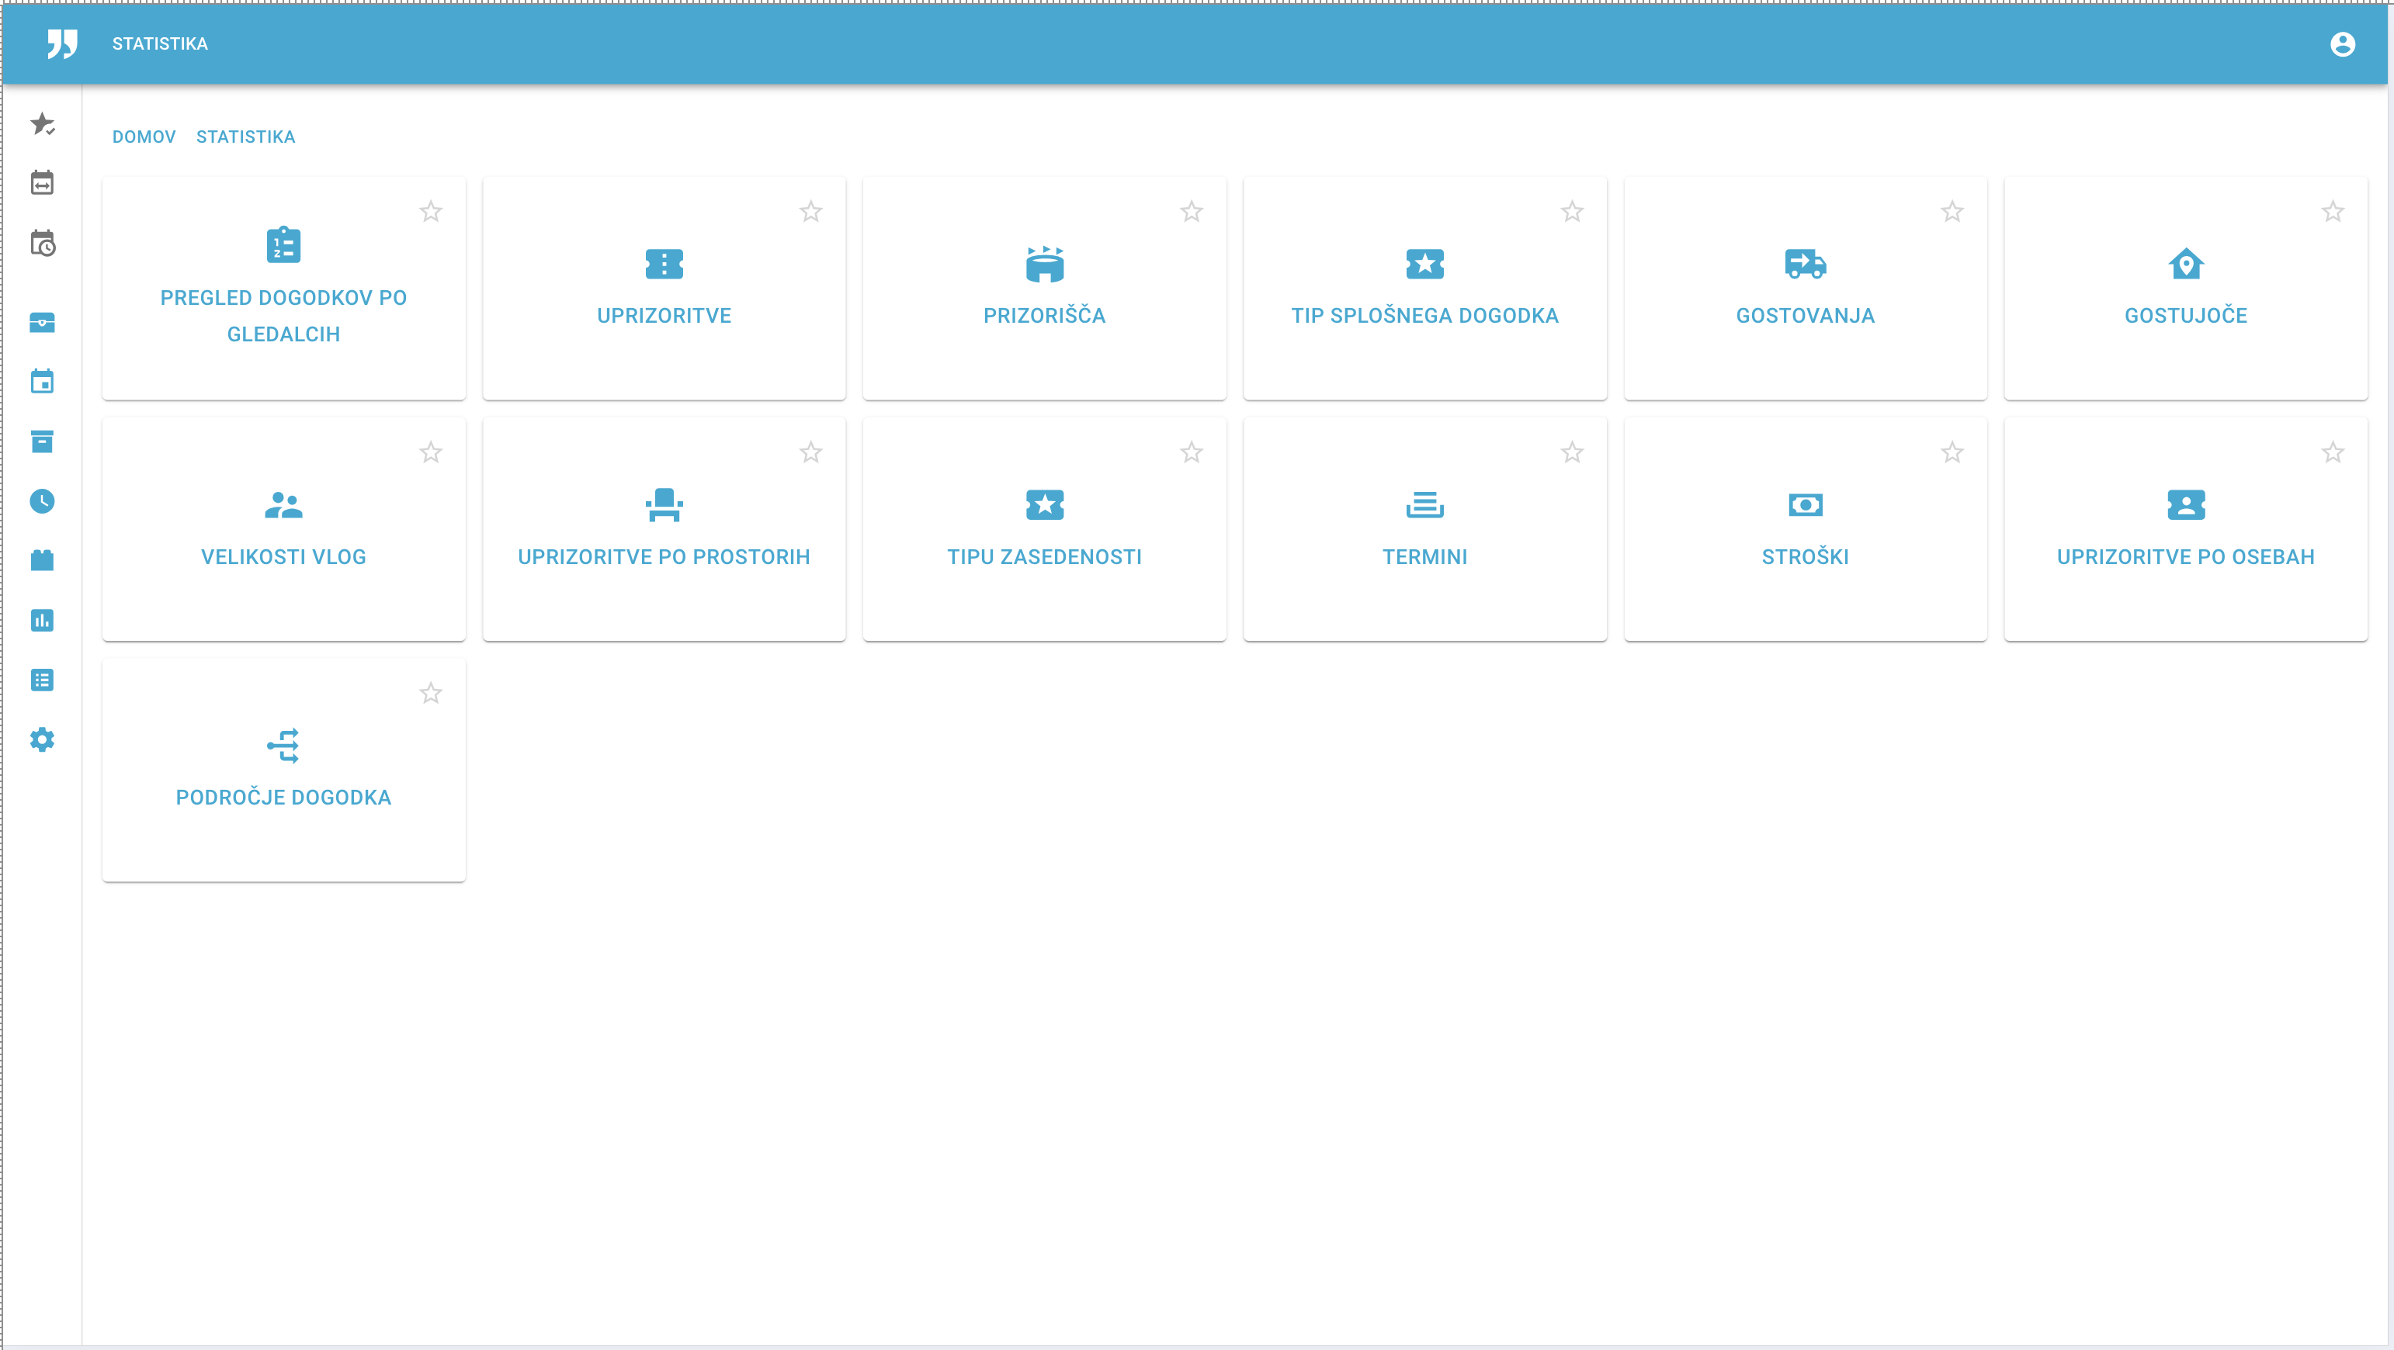The height and width of the screenshot is (1350, 2394).
Task: Open the favorites star icon in sidebar
Action: click(x=43, y=123)
